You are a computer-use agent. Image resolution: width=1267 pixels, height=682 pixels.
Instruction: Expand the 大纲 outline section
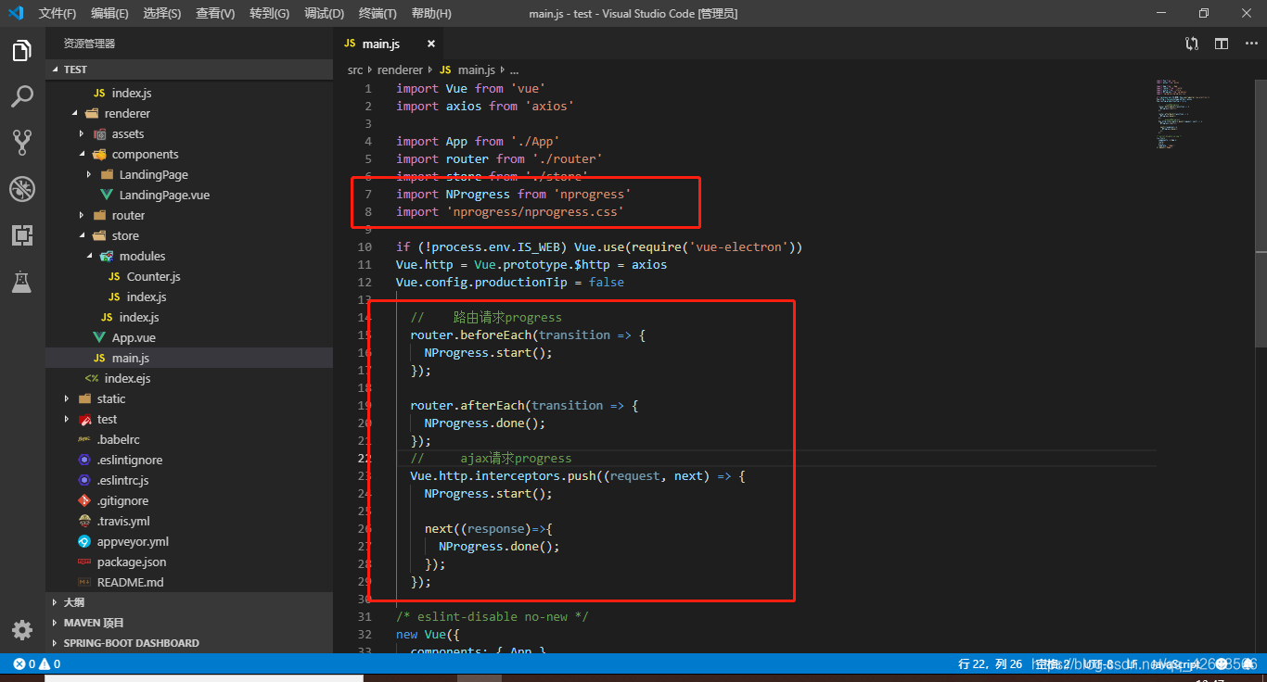tap(189, 602)
